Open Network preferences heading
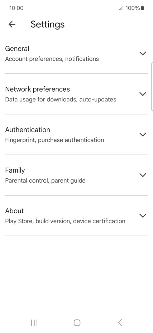The height and width of the screenshot is (333, 153). pyautogui.click(x=38, y=89)
